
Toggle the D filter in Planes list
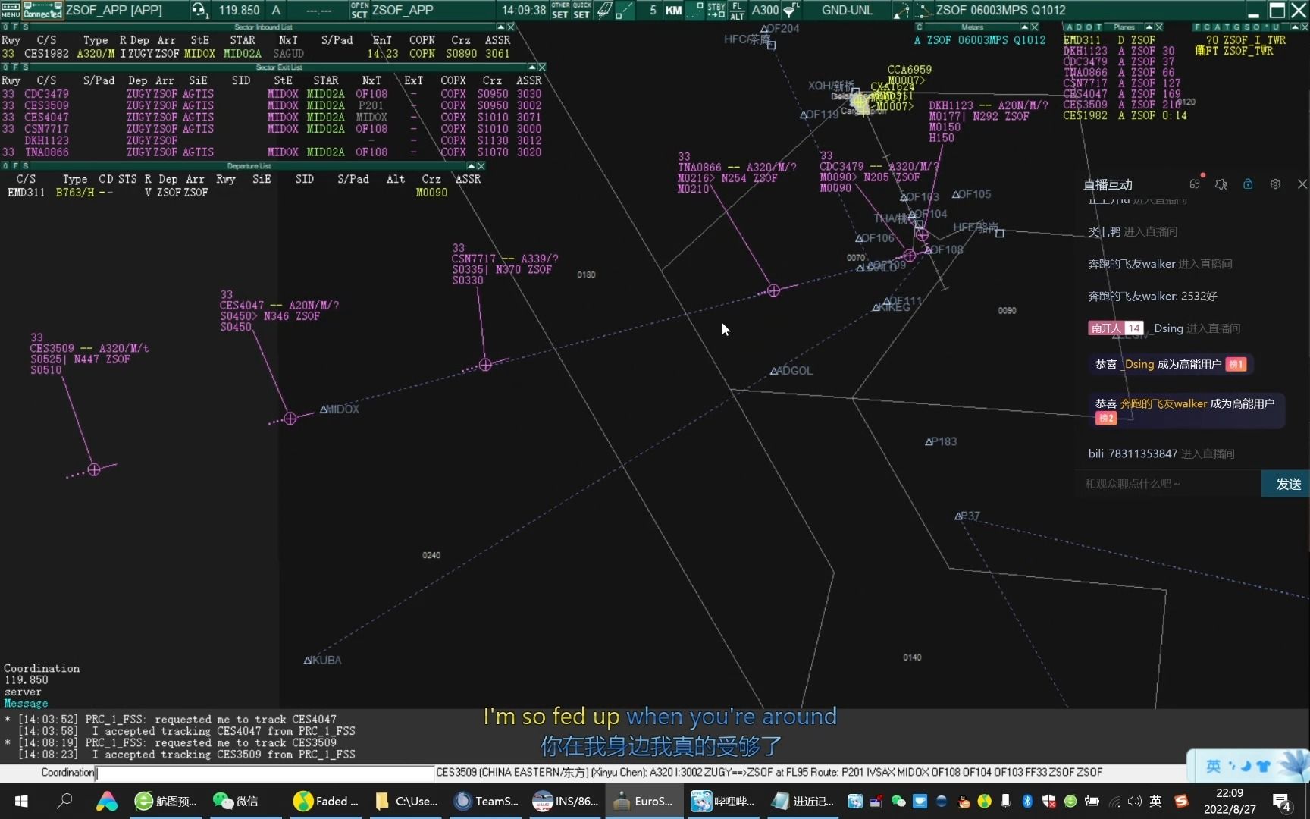tap(1080, 27)
